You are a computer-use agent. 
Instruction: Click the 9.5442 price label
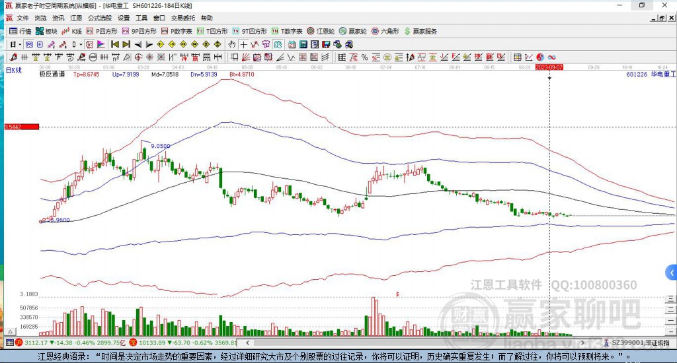22,127
